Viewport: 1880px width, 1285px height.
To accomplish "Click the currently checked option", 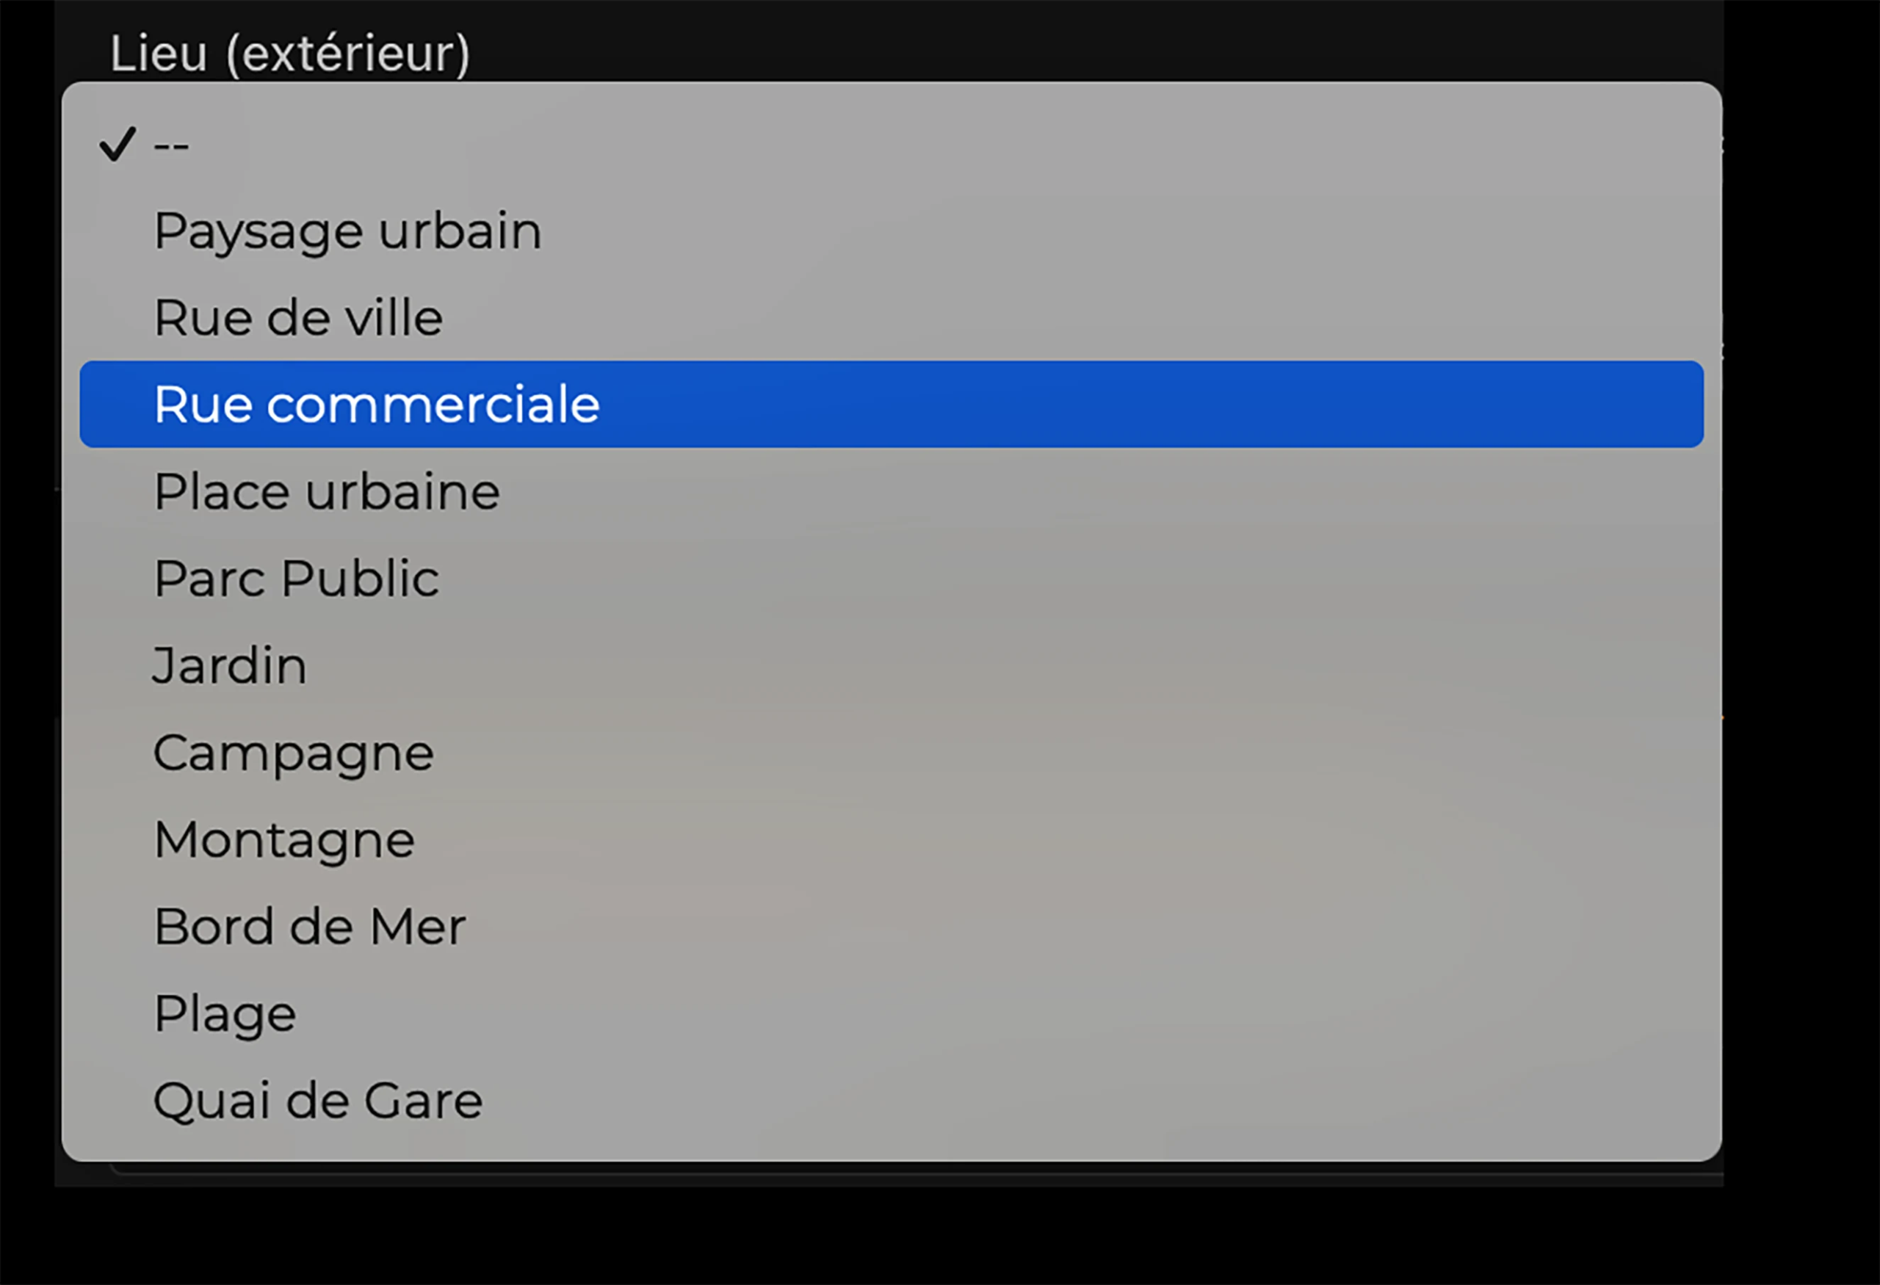I will pyautogui.click(x=170, y=145).
